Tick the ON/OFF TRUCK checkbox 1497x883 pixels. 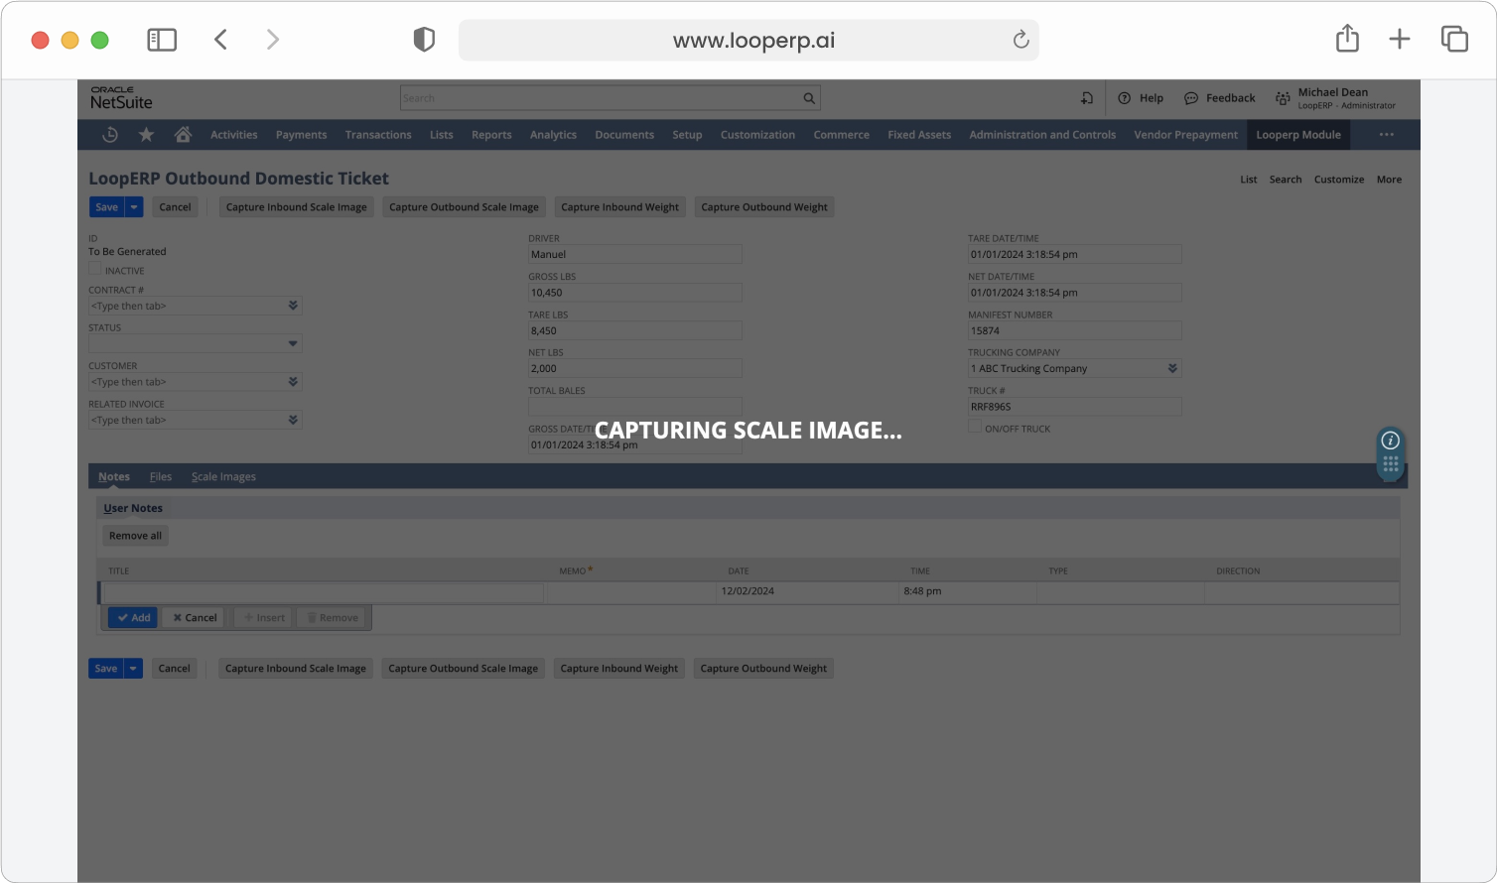point(975,427)
